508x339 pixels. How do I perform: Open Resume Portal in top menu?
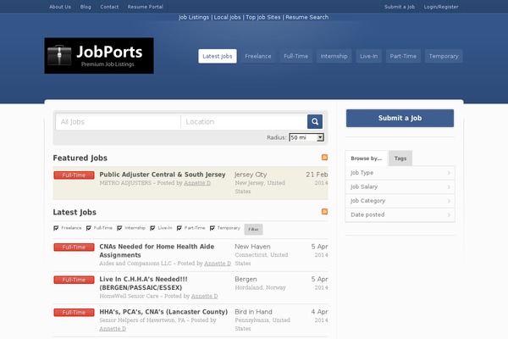(x=145, y=7)
